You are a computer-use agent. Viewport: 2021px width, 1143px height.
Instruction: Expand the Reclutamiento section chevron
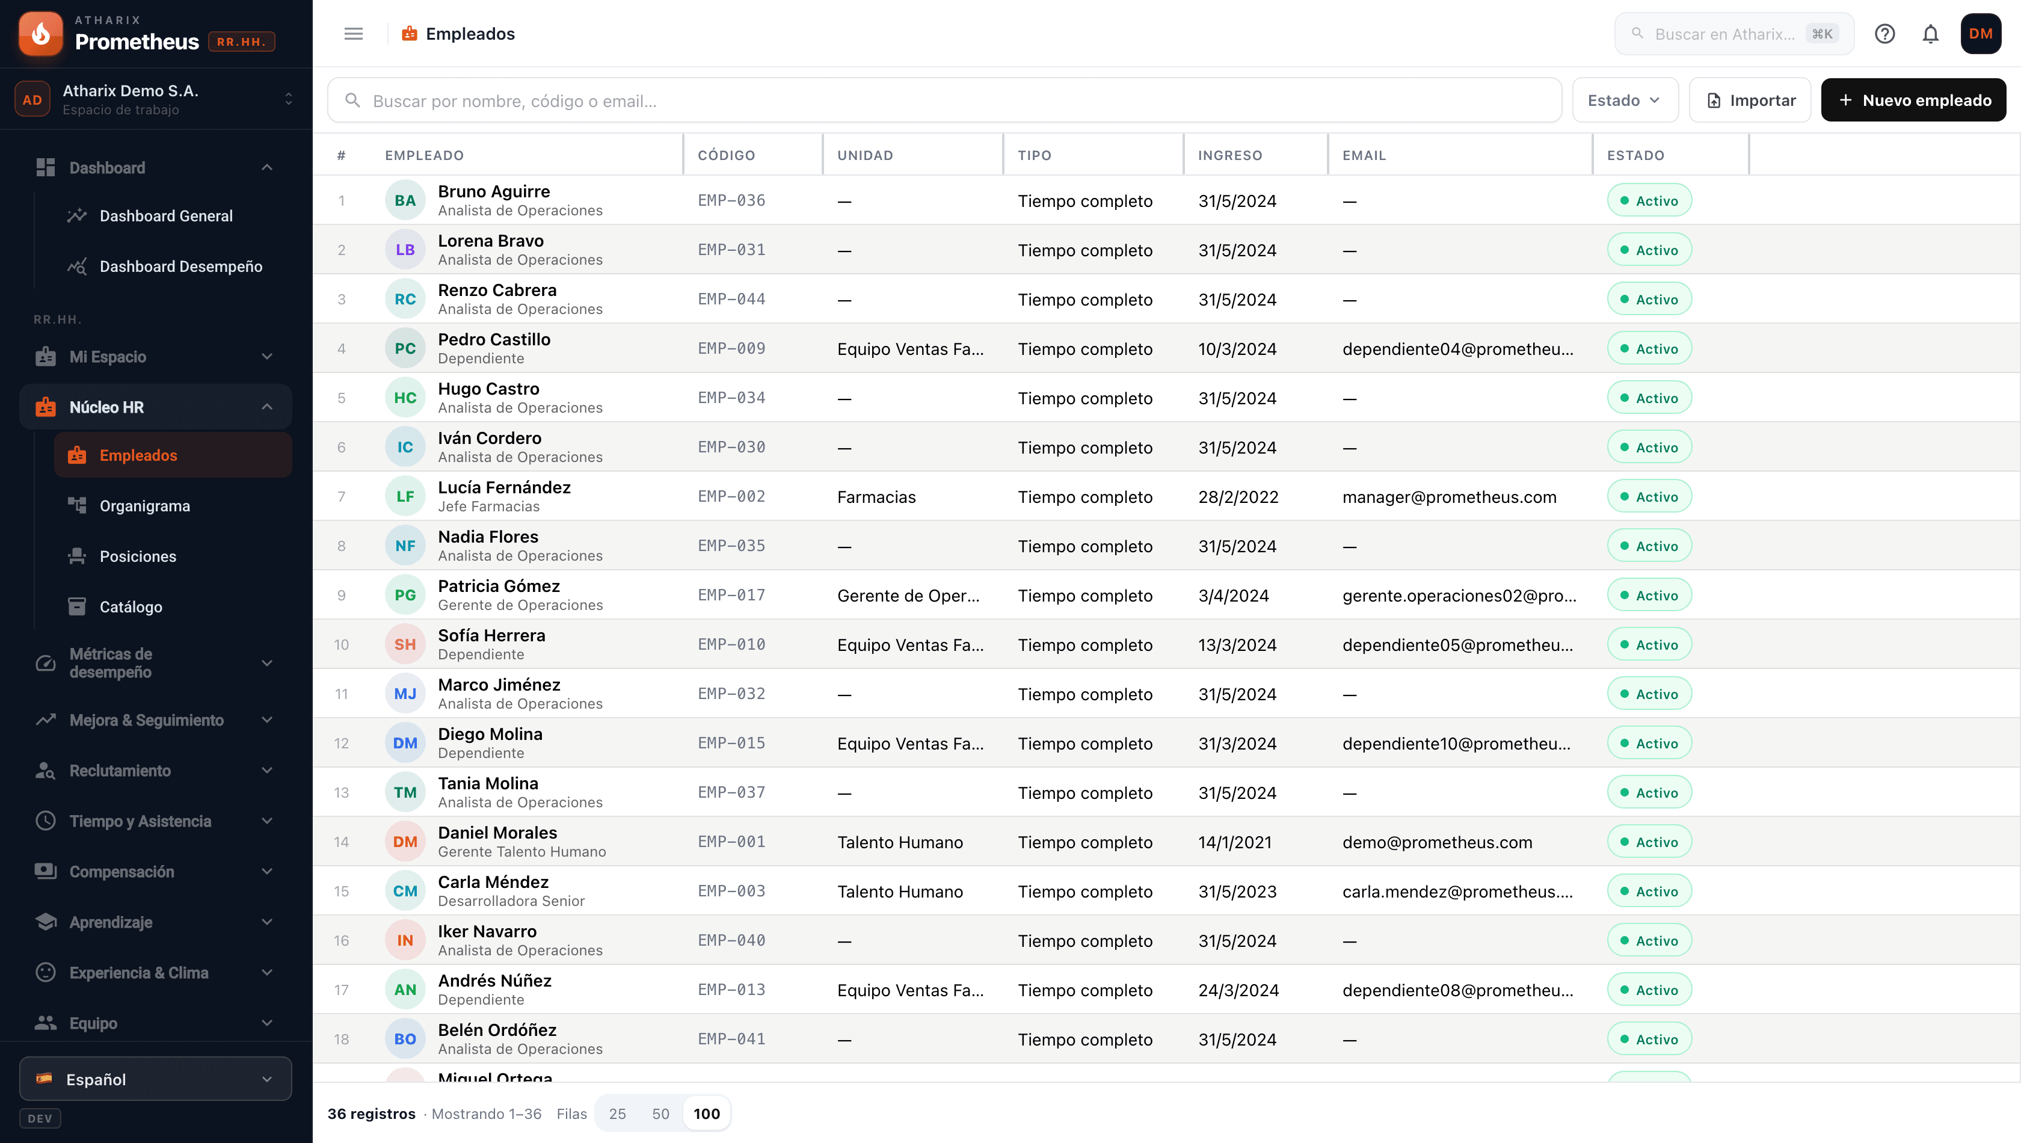point(267,770)
